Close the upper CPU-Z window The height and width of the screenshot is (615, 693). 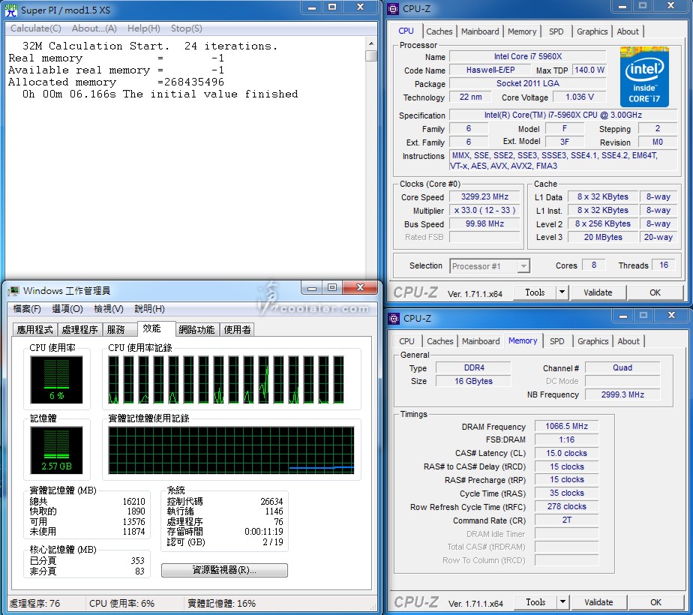[x=670, y=6]
